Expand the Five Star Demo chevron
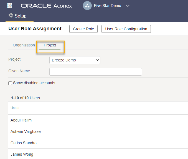The height and width of the screenshot is (159, 188). 128,6
